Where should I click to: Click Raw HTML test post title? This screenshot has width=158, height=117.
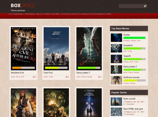click(133, 109)
